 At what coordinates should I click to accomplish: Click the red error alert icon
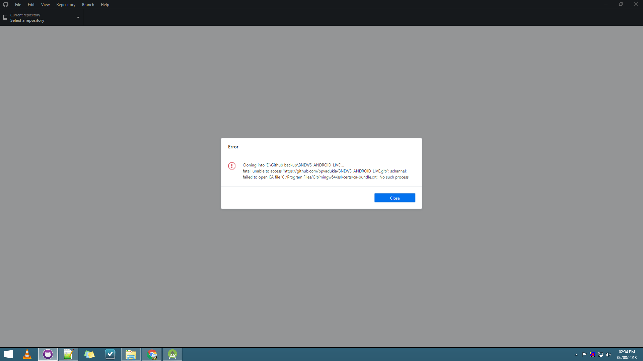pyautogui.click(x=232, y=166)
